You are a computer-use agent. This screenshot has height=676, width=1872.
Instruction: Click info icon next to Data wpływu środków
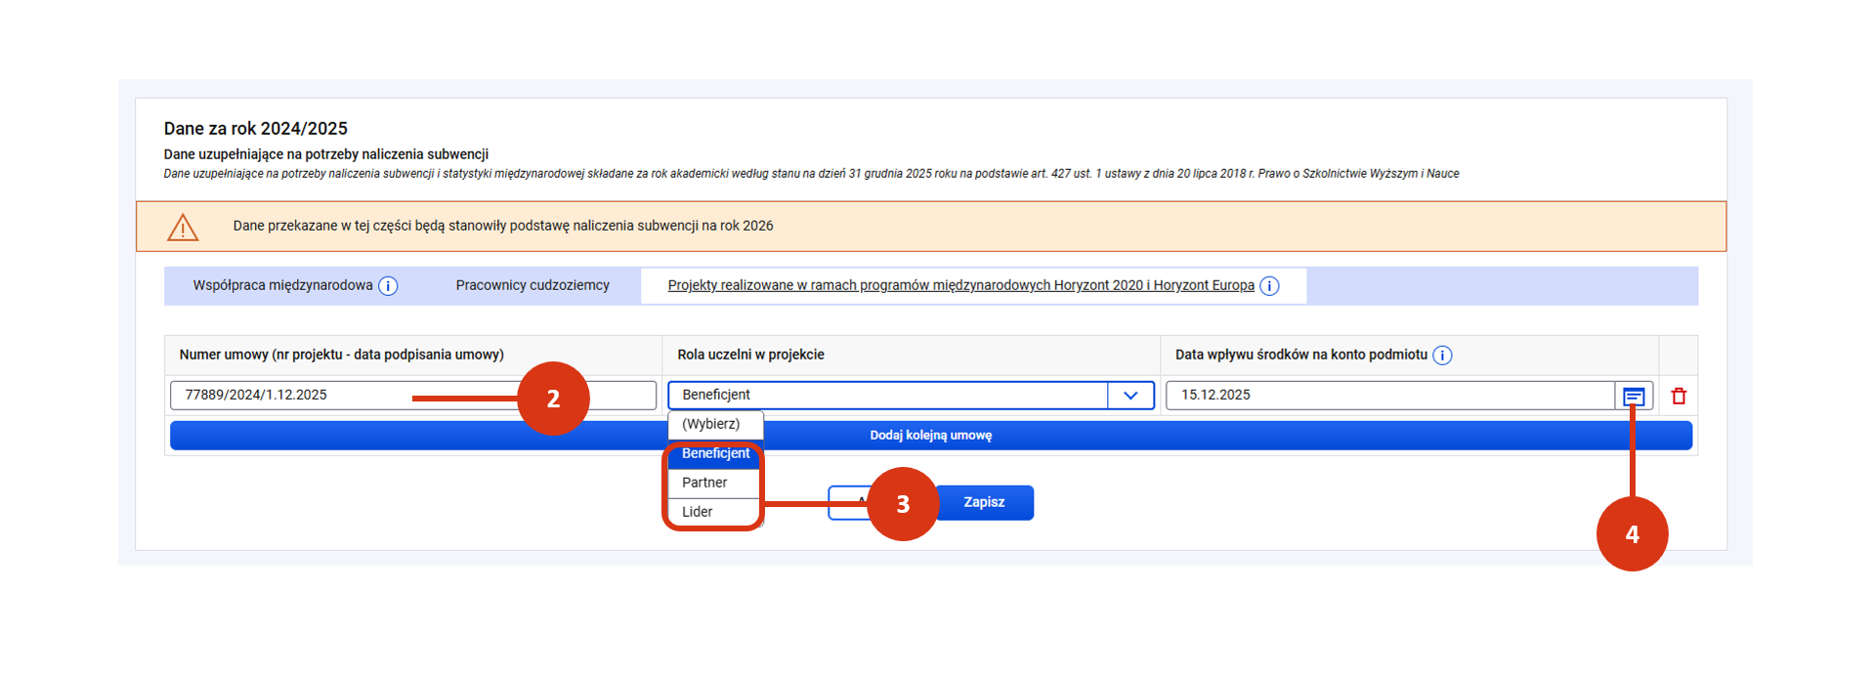(1442, 356)
